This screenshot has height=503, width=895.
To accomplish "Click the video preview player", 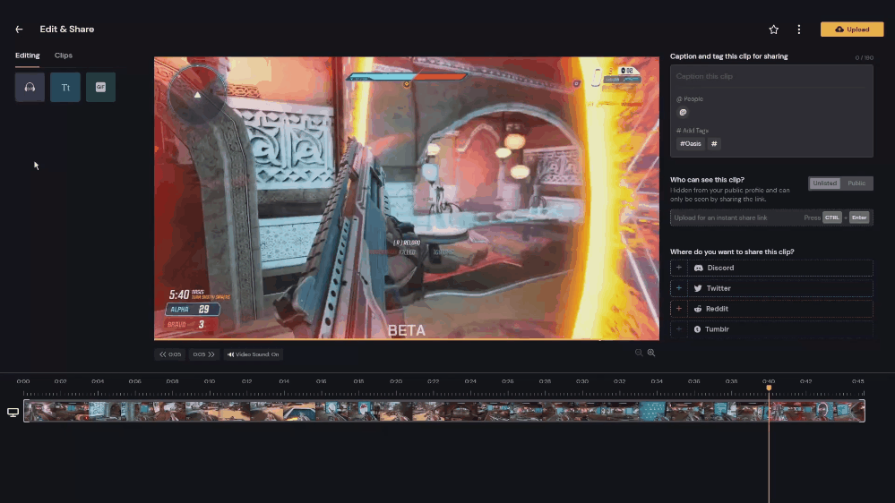I will click(x=407, y=198).
